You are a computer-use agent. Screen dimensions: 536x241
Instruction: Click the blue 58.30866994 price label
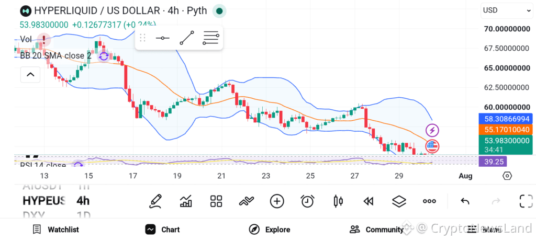pos(506,119)
